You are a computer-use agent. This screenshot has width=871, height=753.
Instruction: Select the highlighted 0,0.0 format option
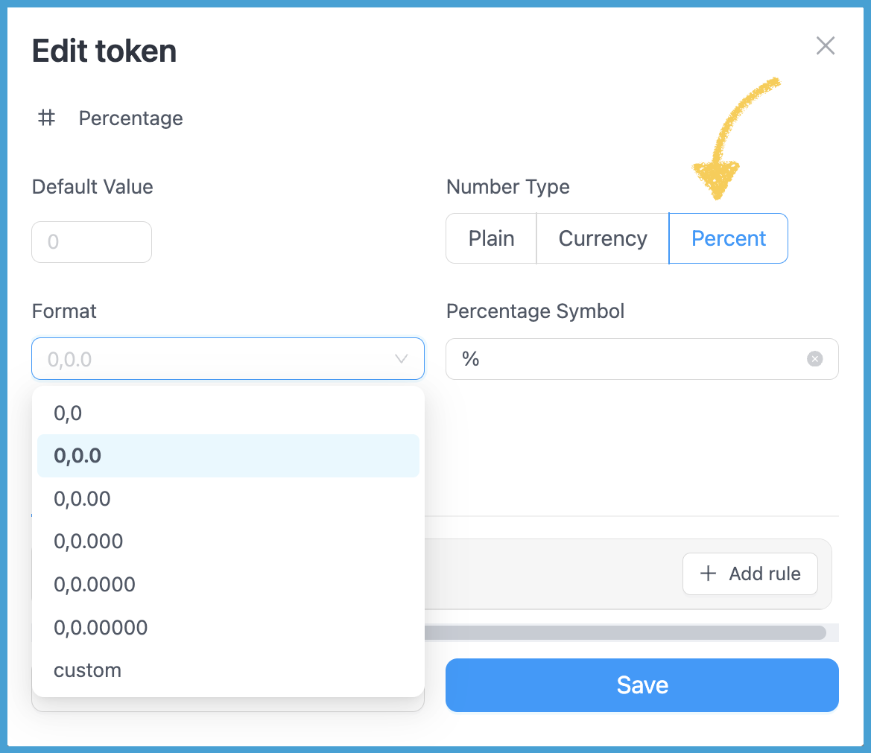click(77, 456)
